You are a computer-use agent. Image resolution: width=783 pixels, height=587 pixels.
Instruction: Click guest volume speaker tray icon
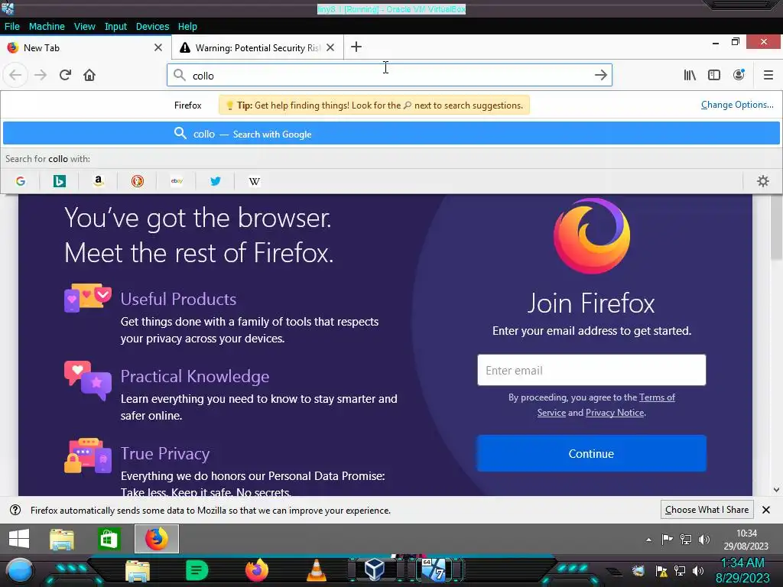click(x=704, y=540)
